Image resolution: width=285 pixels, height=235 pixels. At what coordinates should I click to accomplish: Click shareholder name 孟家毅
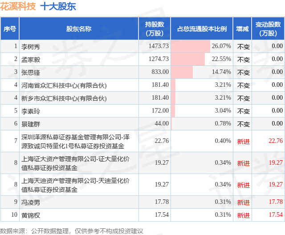point(31,60)
